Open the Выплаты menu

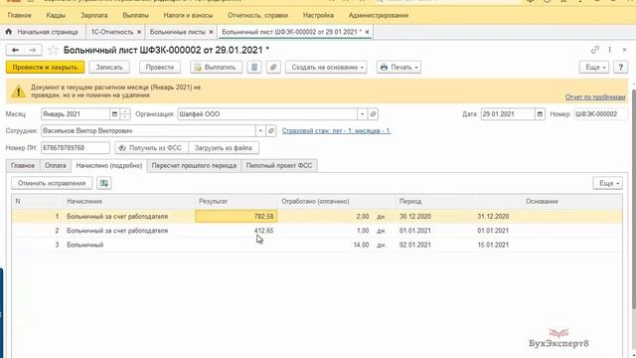pos(135,15)
